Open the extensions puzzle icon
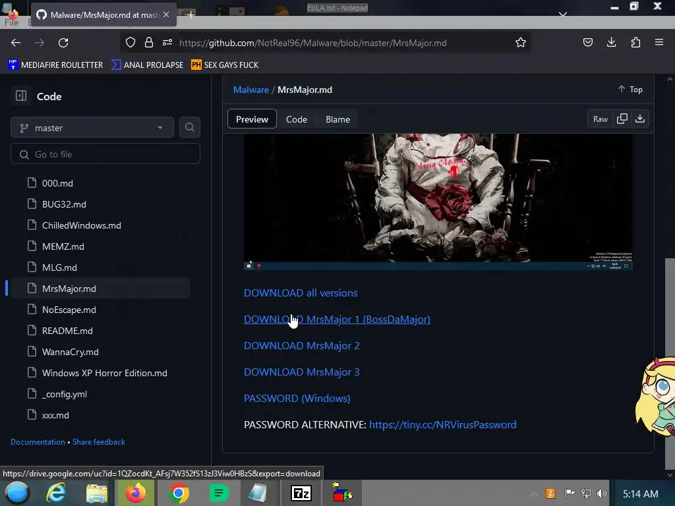 click(635, 42)
